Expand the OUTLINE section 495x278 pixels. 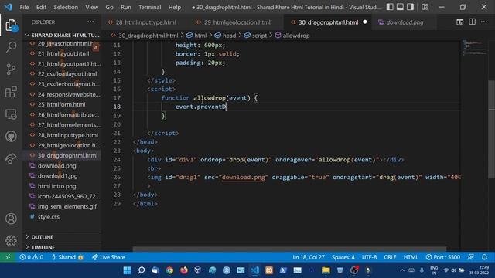[x=62, y=237]
